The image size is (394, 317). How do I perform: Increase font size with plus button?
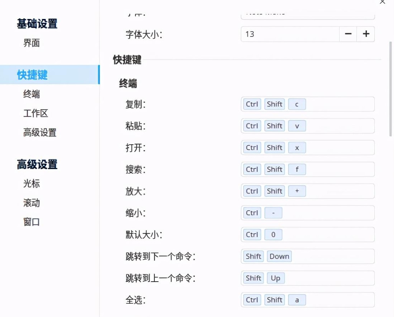(366, 34)
